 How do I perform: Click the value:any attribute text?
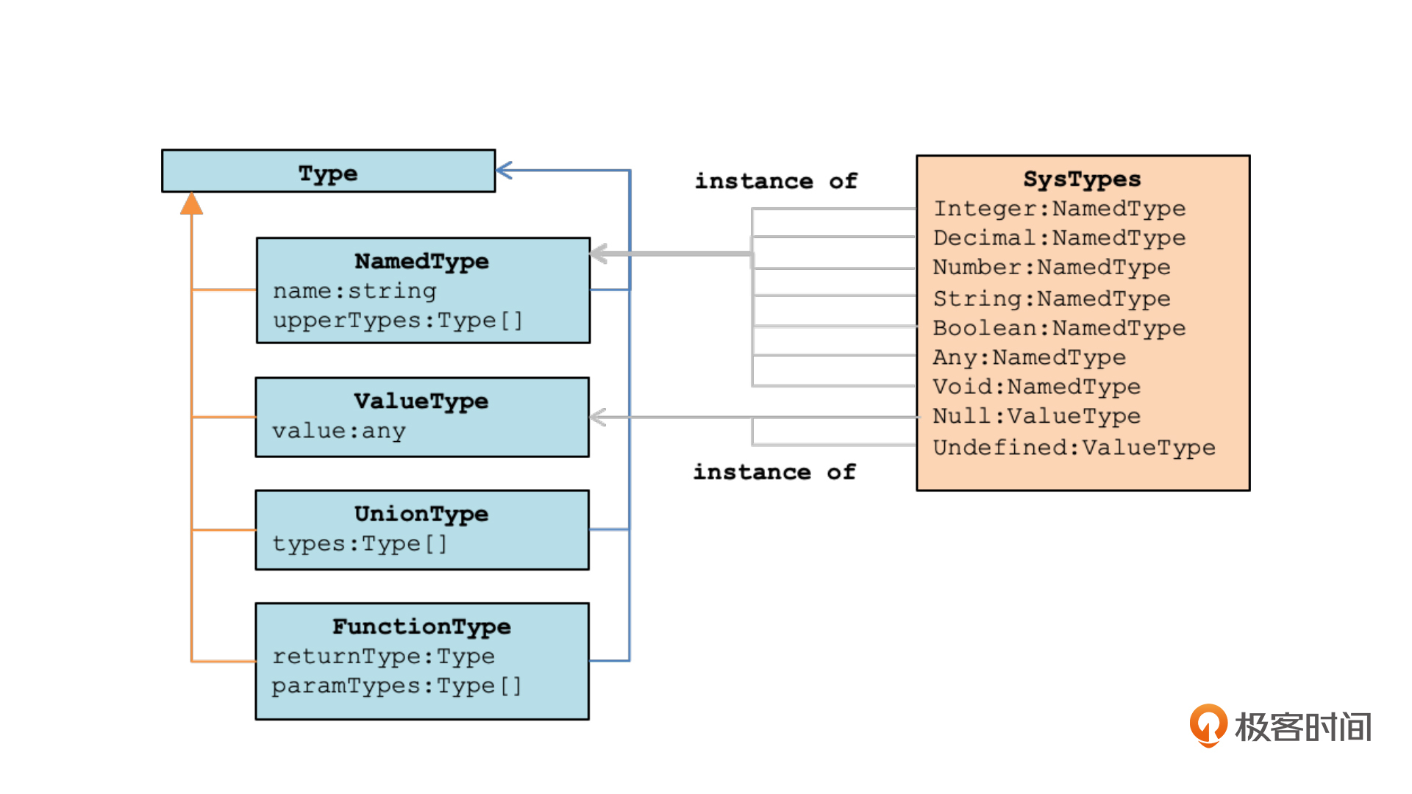pos(339,431)
